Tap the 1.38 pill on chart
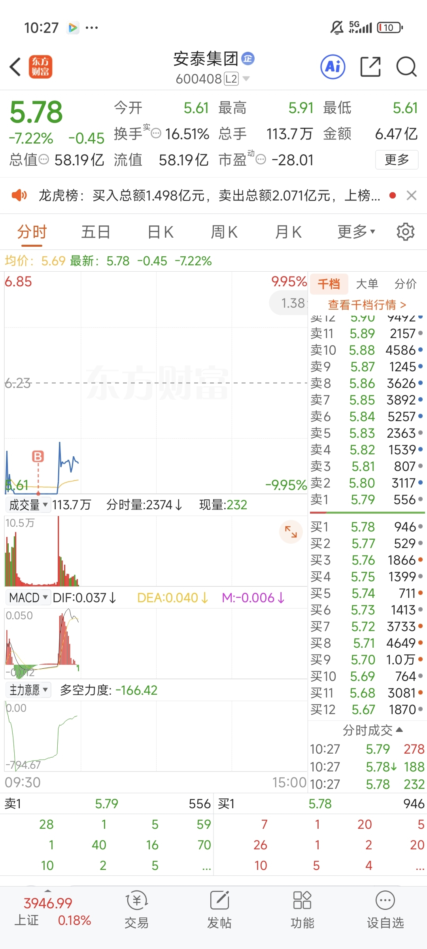Image resolution: width=427 pixels, height=949 pixels. point(289,303)
